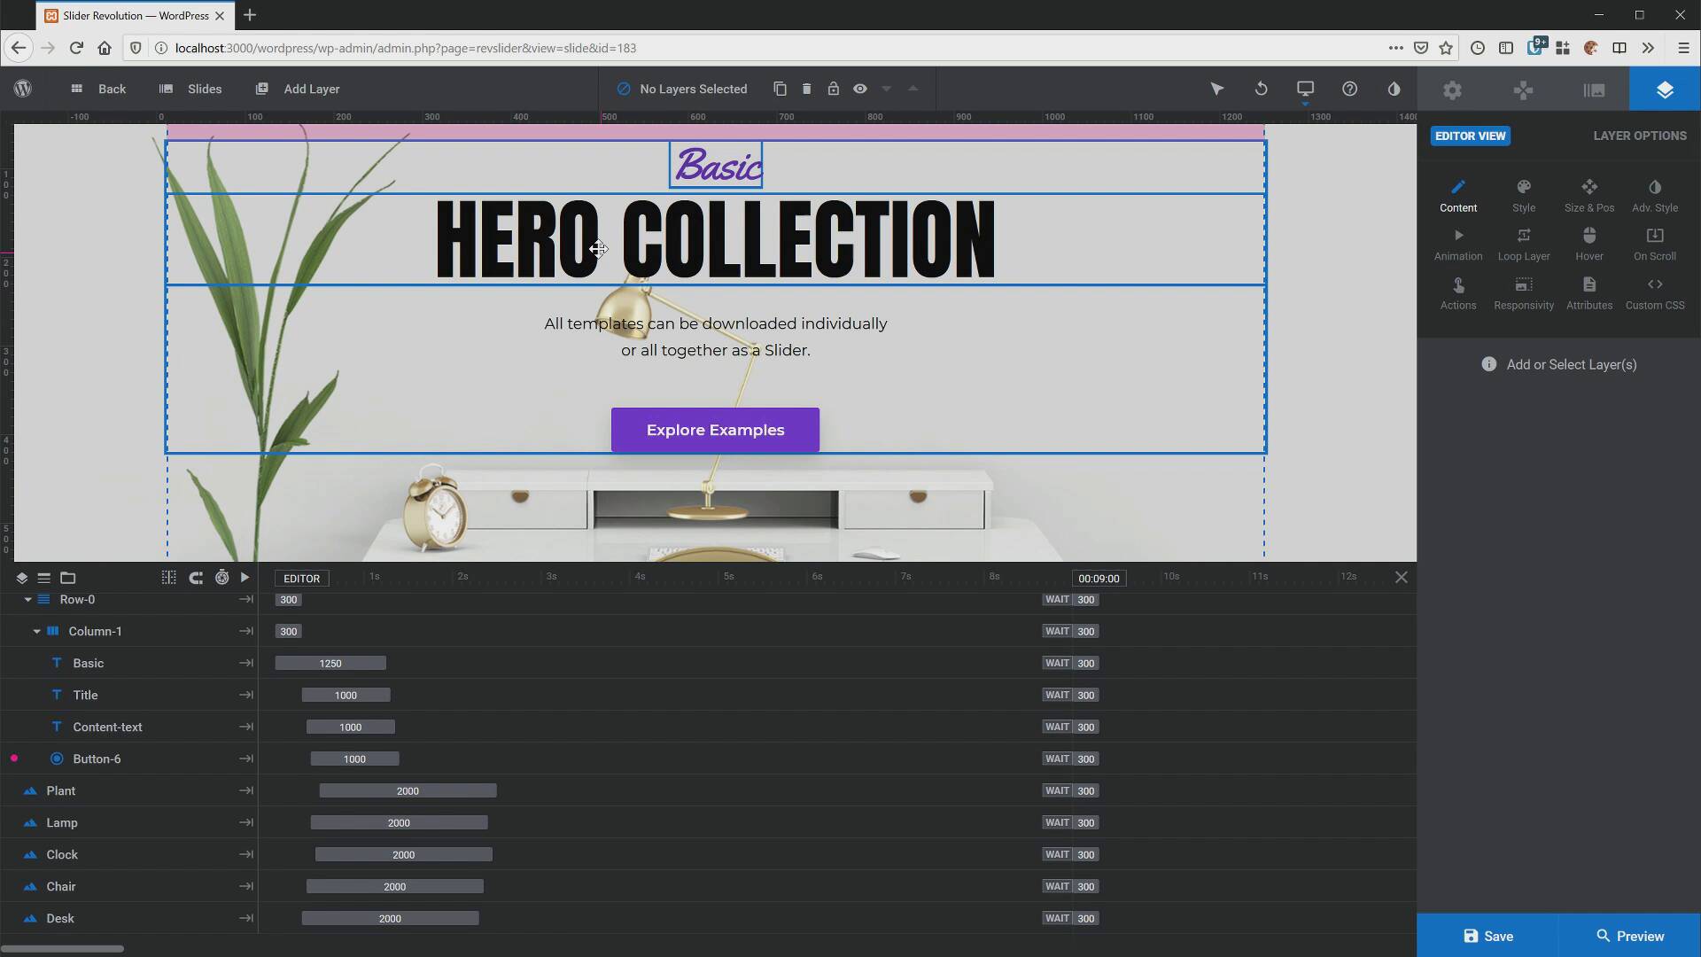Viewport: 1701px width, 957px height.
Task: Open the help mode question icon
Action: click(x=1349, y=89)
